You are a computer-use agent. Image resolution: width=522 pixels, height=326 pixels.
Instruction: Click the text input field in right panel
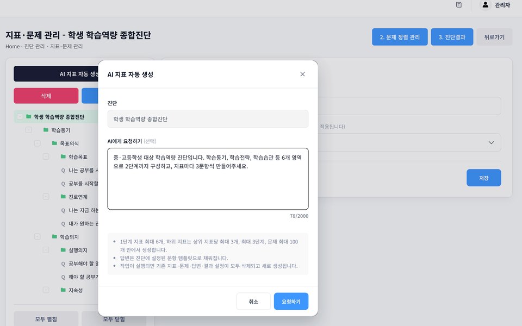click(x=409, y=106)
